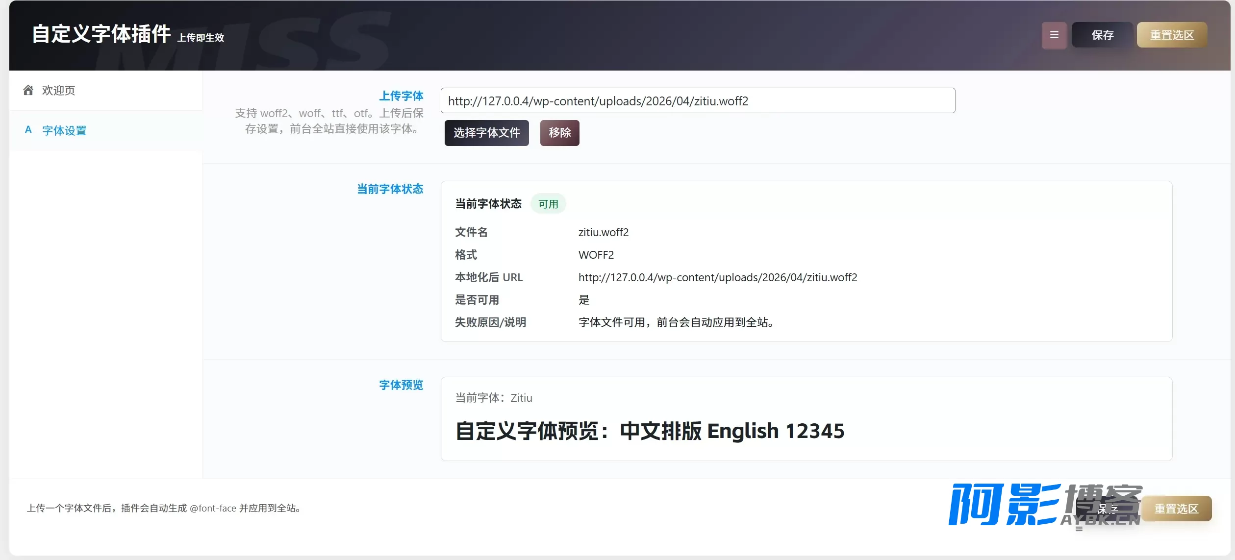Screen dimensions: 1235x560
Task: Focus the font URL input field
Action: click(x=698, y=100)
